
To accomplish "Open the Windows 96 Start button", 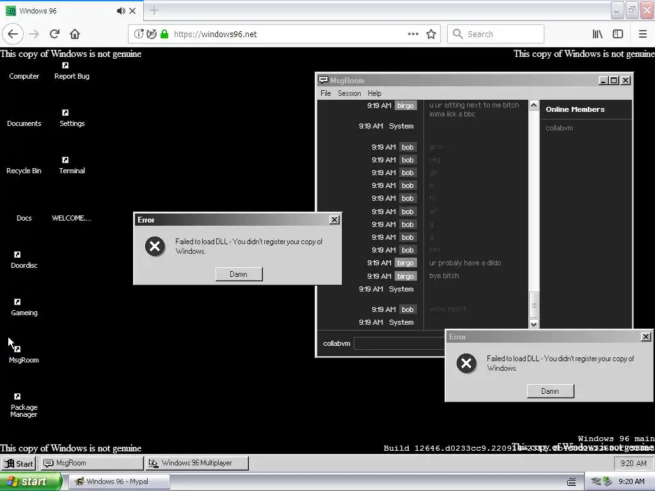I will point(19,463).
